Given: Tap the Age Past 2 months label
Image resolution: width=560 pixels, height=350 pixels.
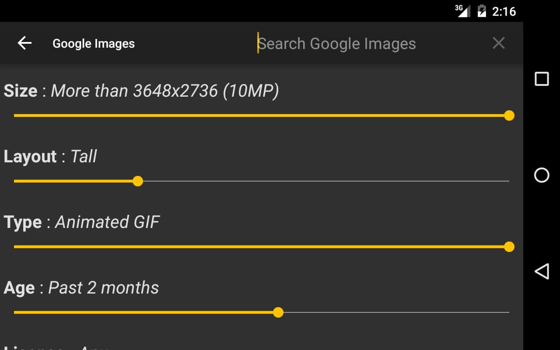Looking at the screenshot, I should [81, 288].
